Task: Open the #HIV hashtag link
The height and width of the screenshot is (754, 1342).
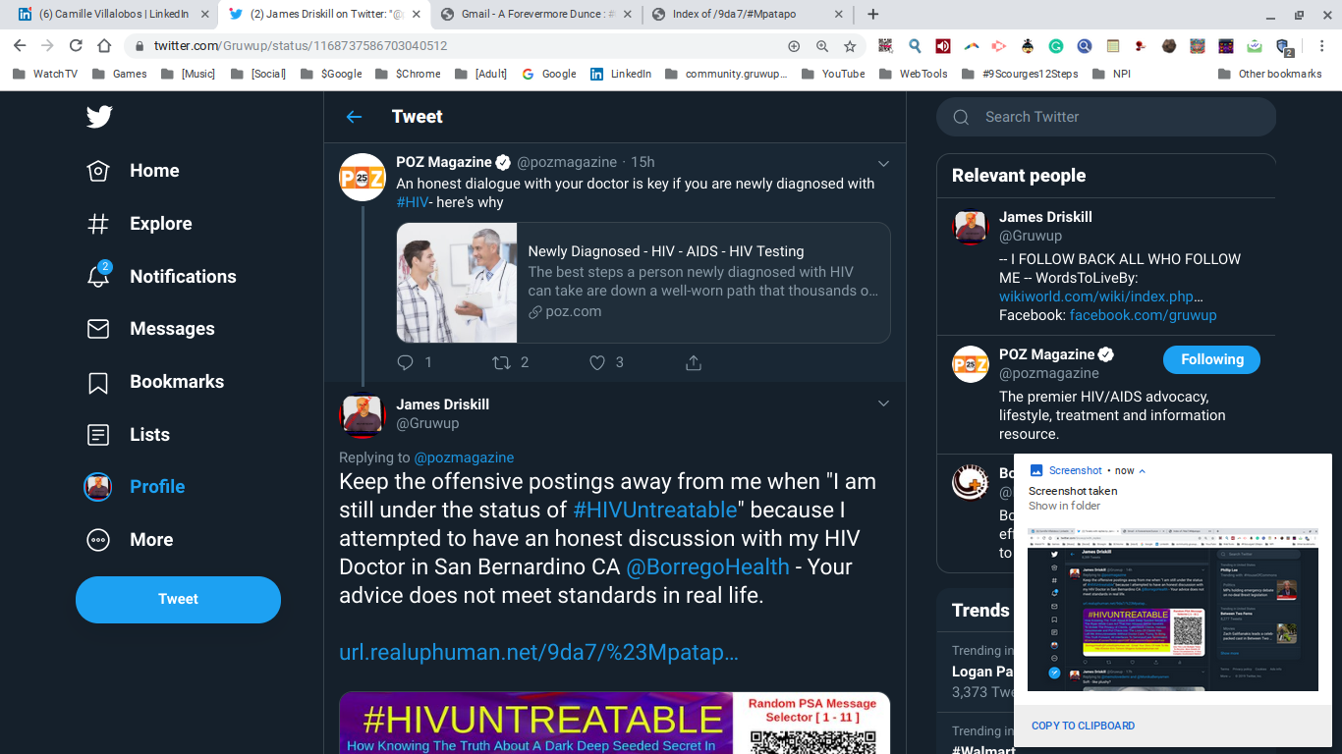Action: 413,202
